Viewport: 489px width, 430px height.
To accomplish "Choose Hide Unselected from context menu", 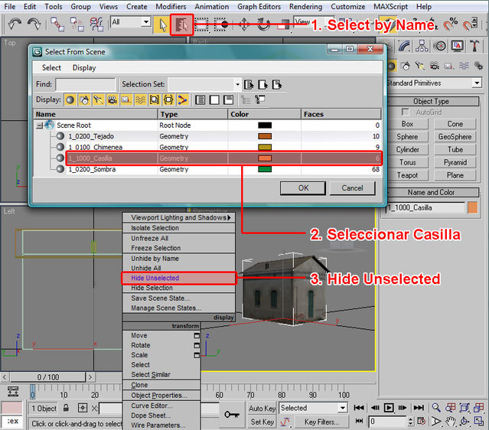I will [155, 278].
